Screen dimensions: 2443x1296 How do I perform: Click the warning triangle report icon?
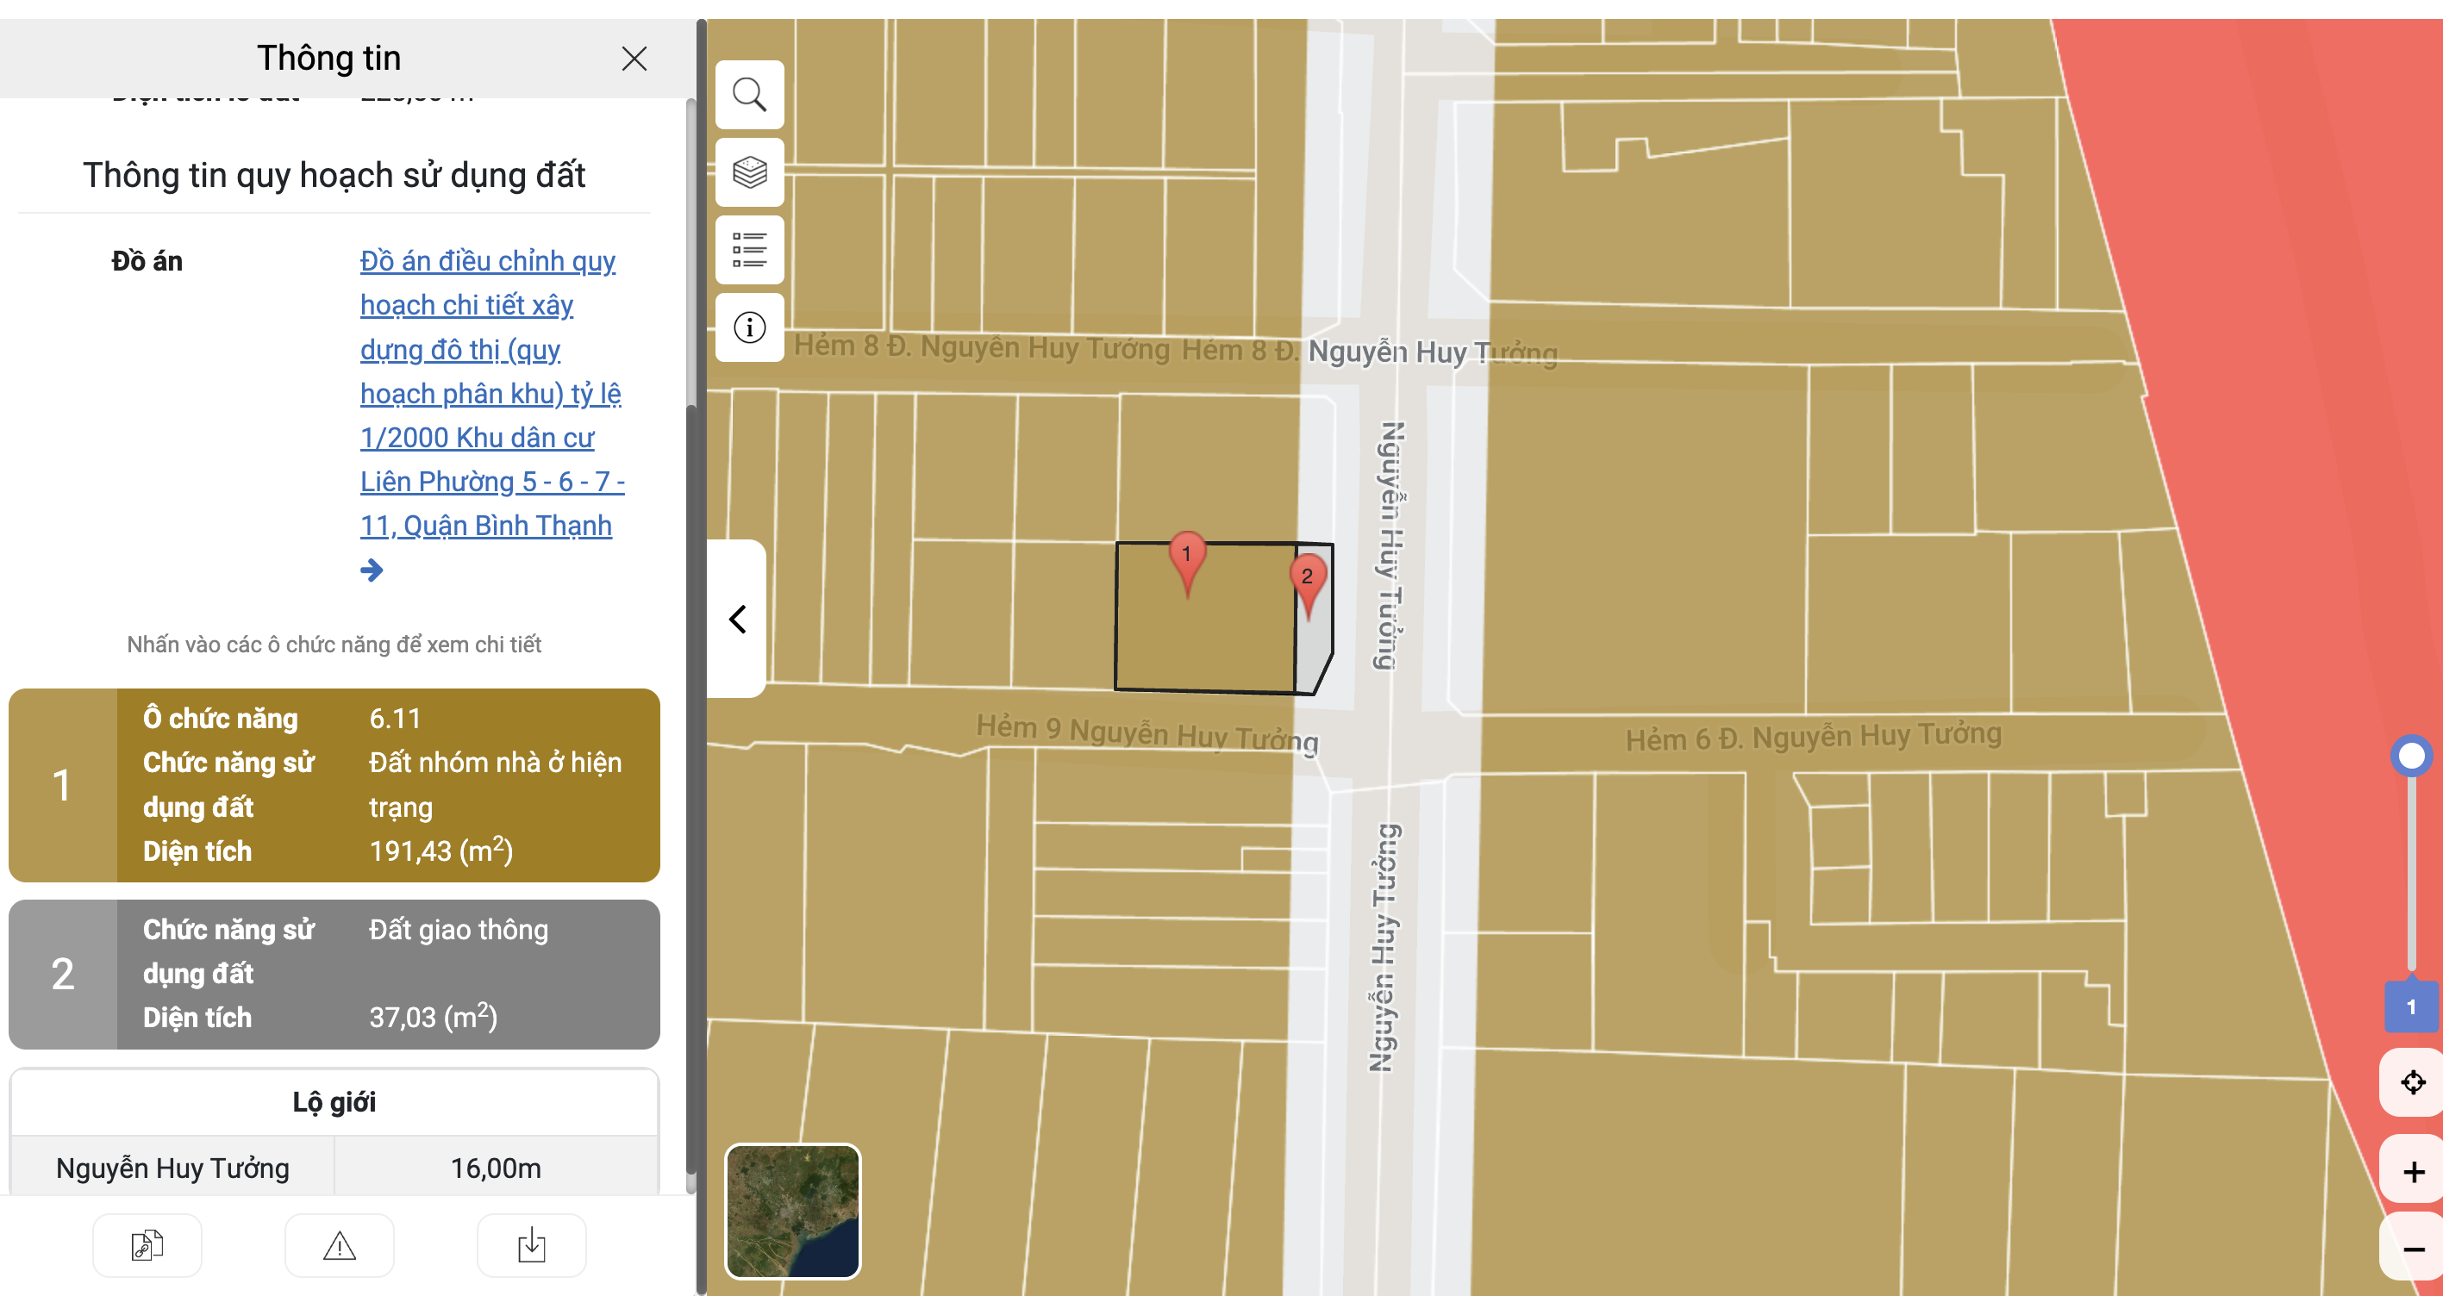pos(339,1245)
